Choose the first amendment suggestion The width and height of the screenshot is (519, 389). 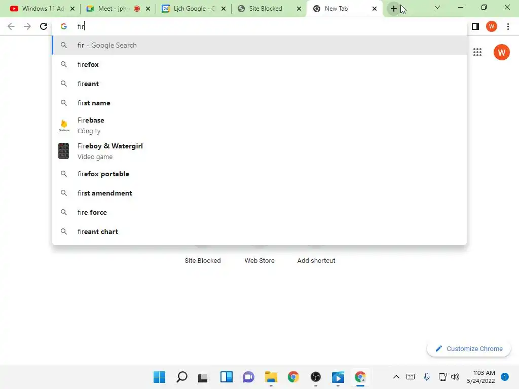259,193
